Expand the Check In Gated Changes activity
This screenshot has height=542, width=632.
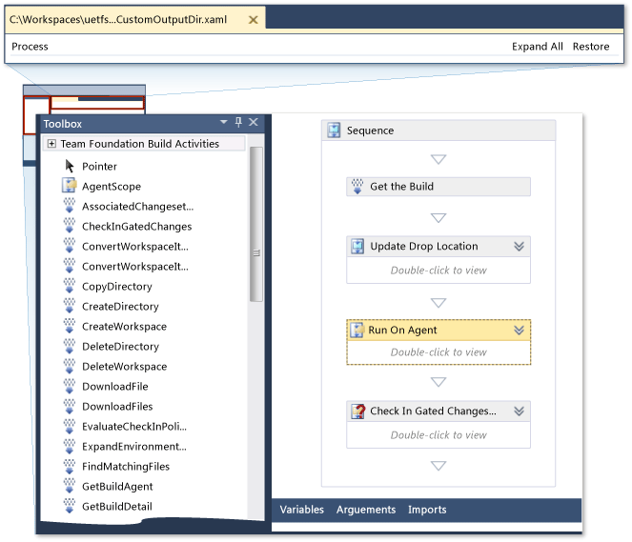point(520,411)
